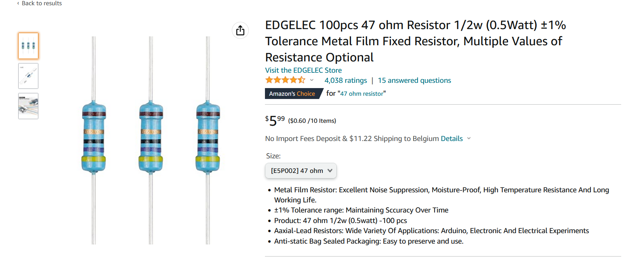The height and width of the screenshot is (261, 624).
Task: Visit the EDGELEC Store link
Action: [x=303, y=70]
